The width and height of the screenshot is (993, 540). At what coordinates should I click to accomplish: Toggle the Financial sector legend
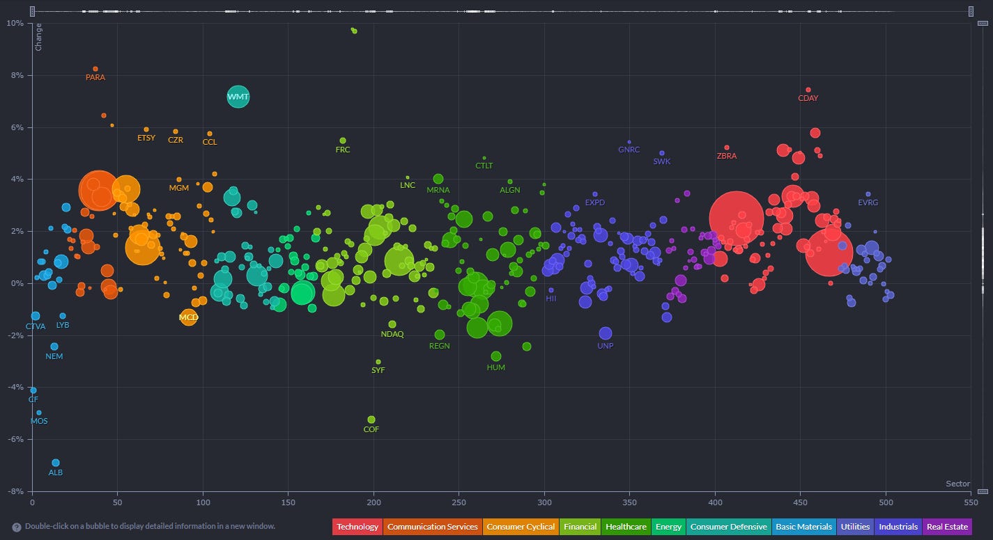coord(580,527)
